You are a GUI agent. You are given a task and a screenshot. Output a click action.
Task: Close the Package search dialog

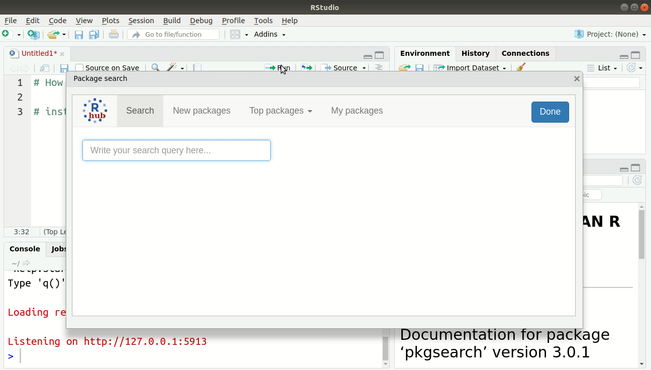[x=577, y=78]
